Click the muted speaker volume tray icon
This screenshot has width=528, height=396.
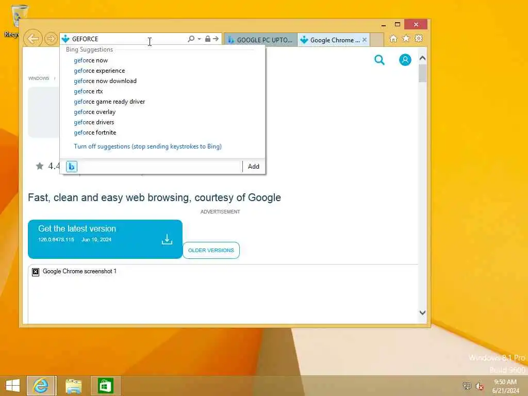[x=479, y=386]
